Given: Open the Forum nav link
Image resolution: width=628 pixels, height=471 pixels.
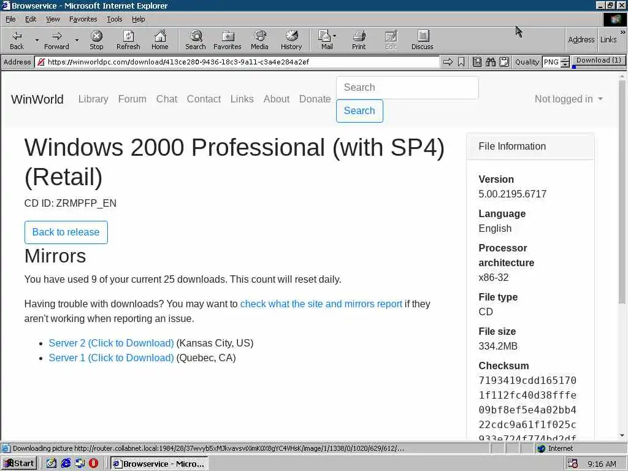Looking at the screenshot, I should 132,99.
